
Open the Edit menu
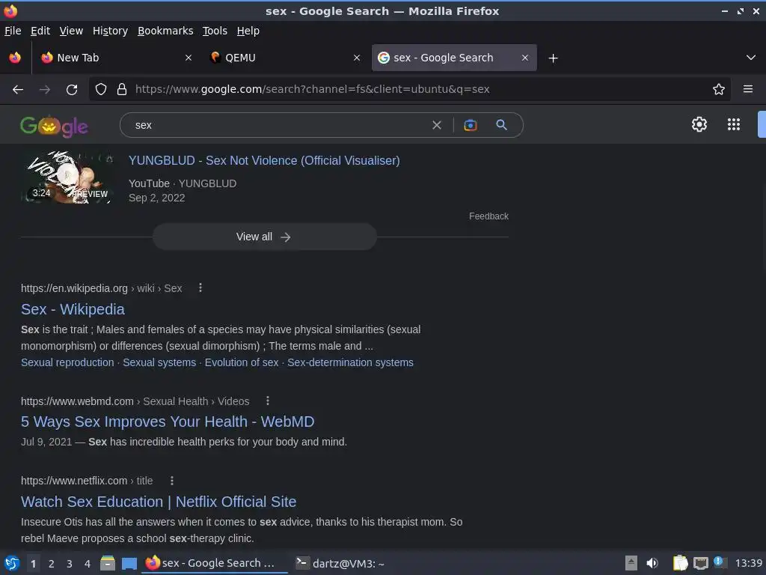[x=40, y=31]
